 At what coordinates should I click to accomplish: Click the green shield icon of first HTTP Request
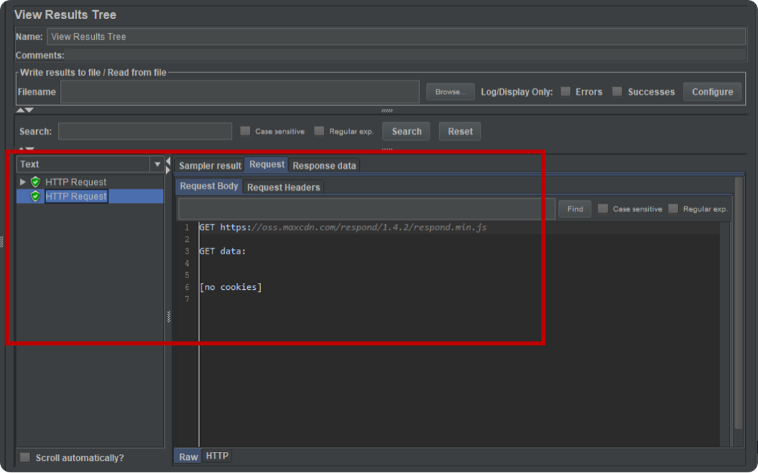pos(36,182)
